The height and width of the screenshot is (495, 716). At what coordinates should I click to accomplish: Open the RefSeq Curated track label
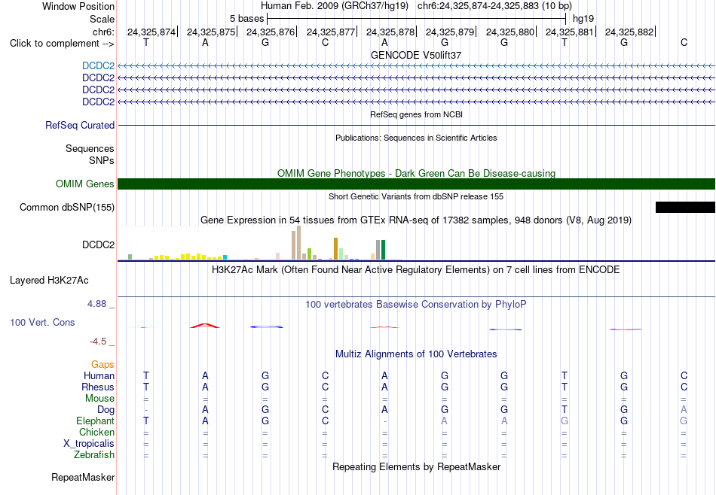[x=80, y=126]
